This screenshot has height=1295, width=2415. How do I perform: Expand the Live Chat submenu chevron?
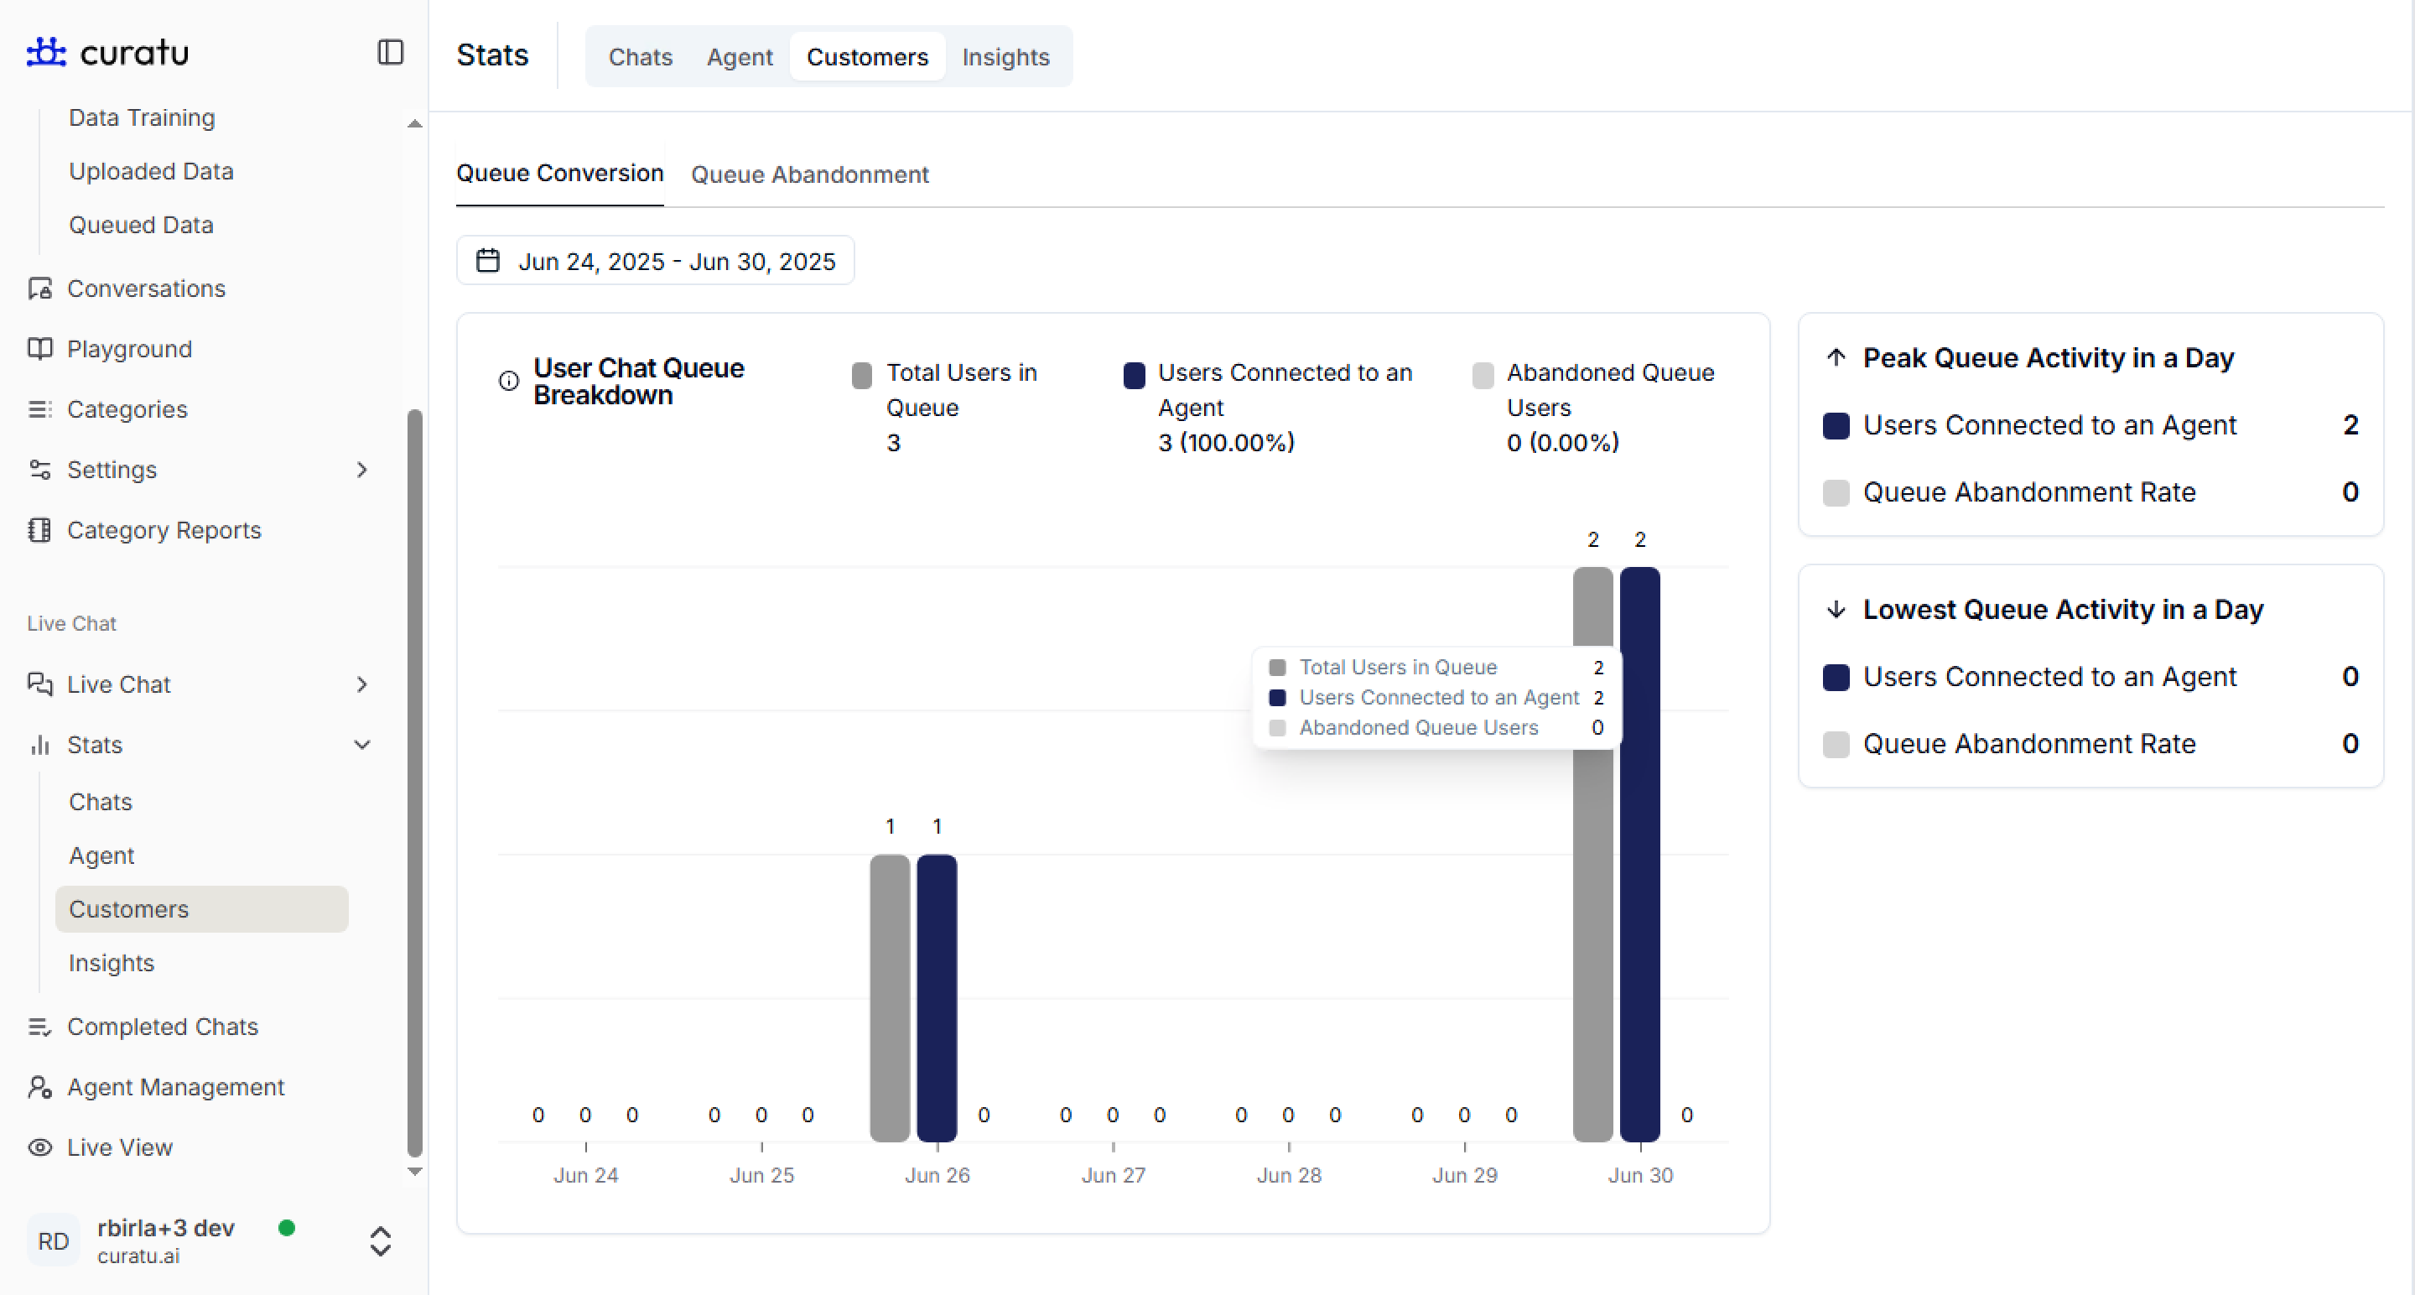(363, 684)
